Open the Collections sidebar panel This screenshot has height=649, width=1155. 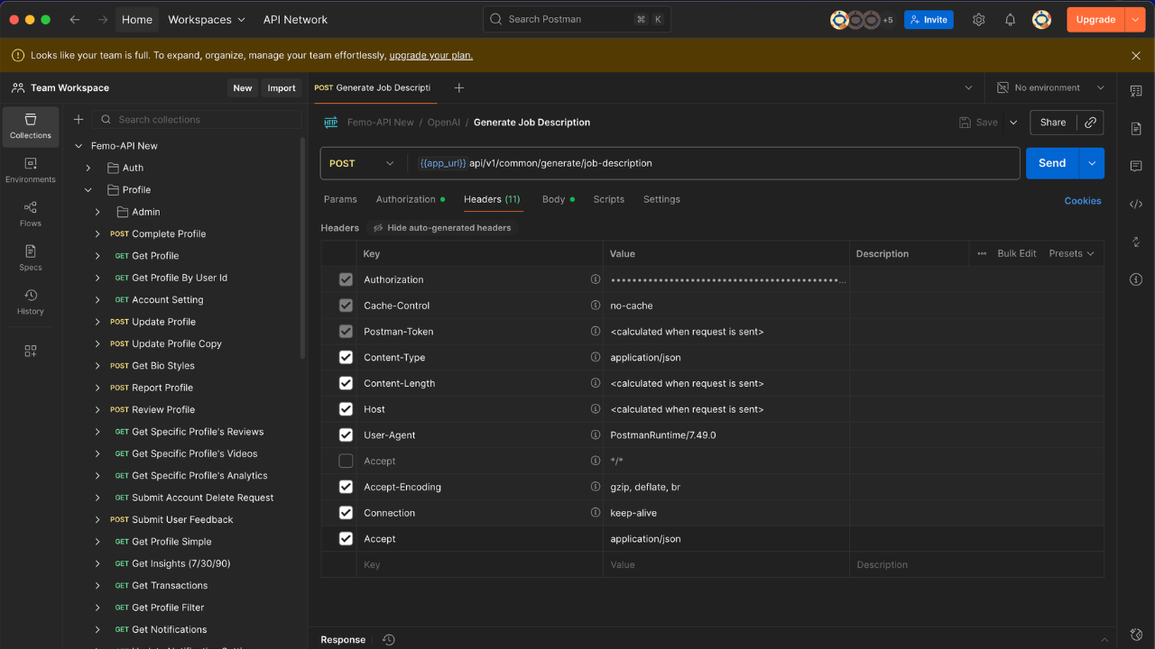click(30, 126)
